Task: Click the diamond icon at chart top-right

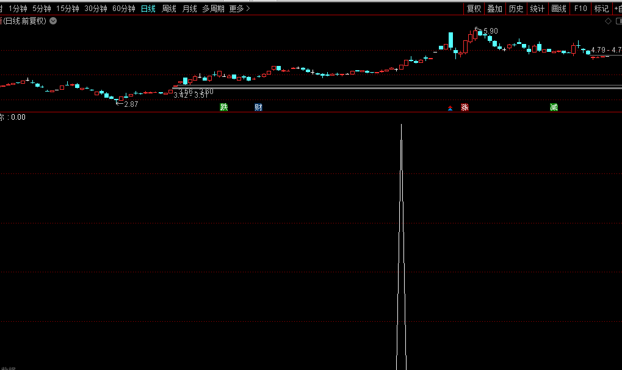Action: coord(608,21)
